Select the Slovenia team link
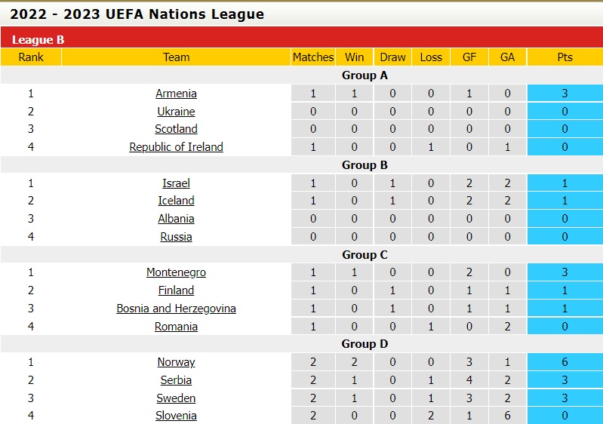The width and height of the screenshot is (603, 424). click(x=176, y=416)
